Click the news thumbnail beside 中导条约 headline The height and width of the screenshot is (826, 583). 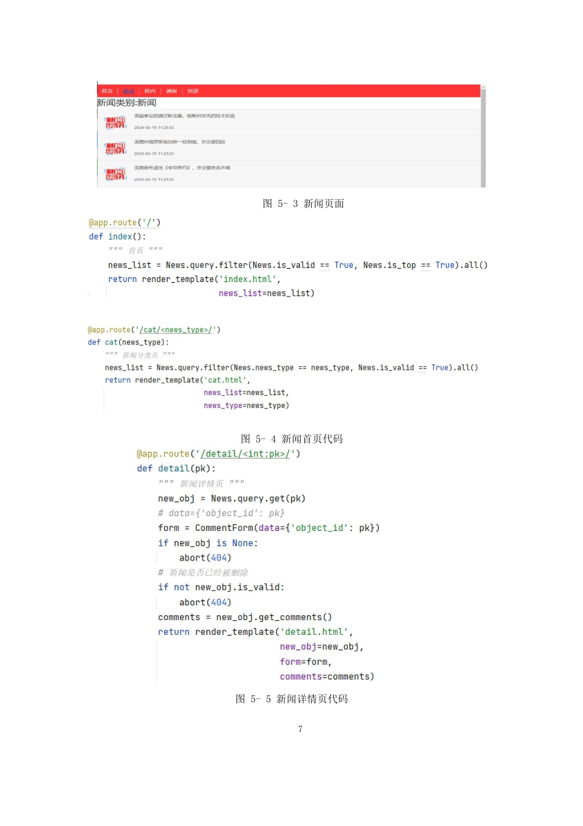pyautogui.click(x=115, y=175)
